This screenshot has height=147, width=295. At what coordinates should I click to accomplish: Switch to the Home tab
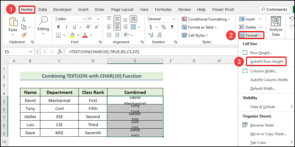click(x=27, y=10)
